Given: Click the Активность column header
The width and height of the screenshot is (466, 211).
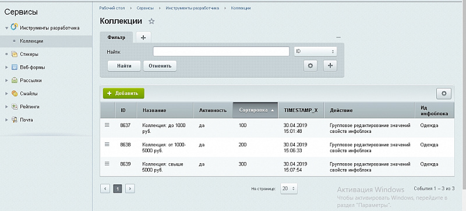Looking at the screenshot, I should click(213, 110).
